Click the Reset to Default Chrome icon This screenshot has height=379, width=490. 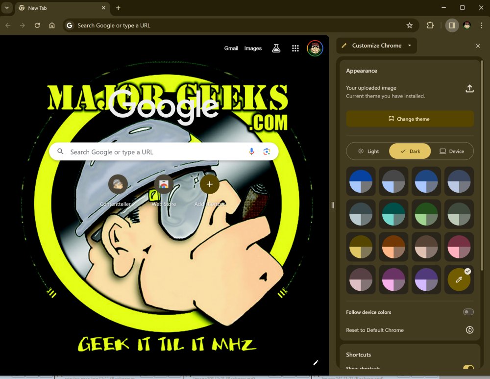point(469,330)
